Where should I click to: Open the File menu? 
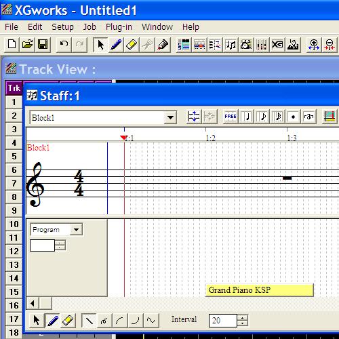pos(12,27)
